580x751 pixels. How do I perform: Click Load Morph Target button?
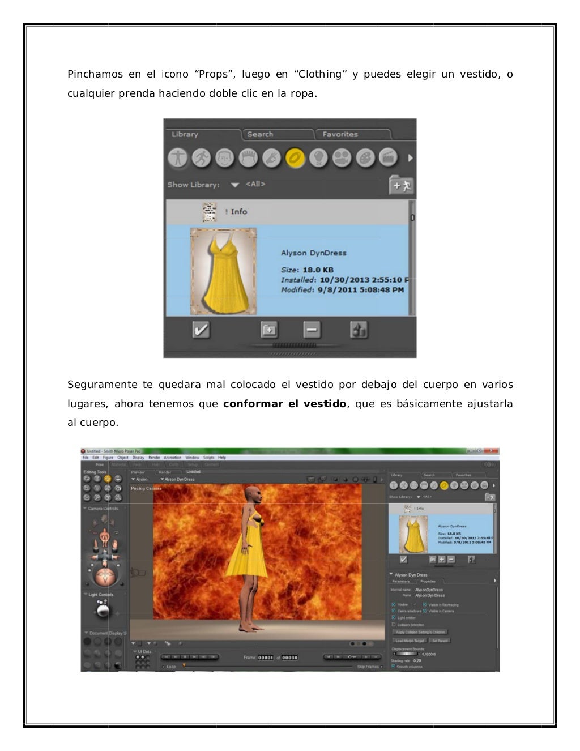point(410,641)
